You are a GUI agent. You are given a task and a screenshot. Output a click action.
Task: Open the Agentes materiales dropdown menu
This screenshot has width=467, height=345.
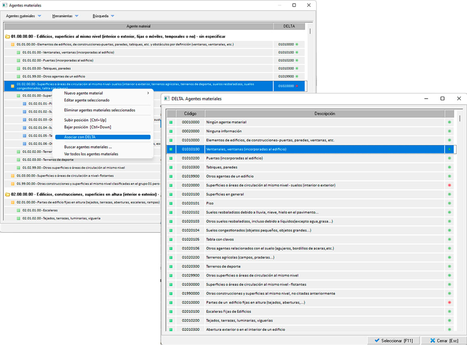click(x=23, y=16)
